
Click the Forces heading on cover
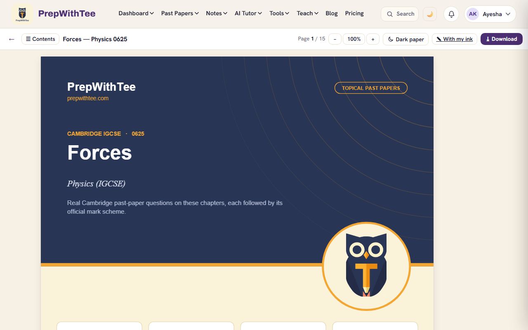tap(99, 153)
